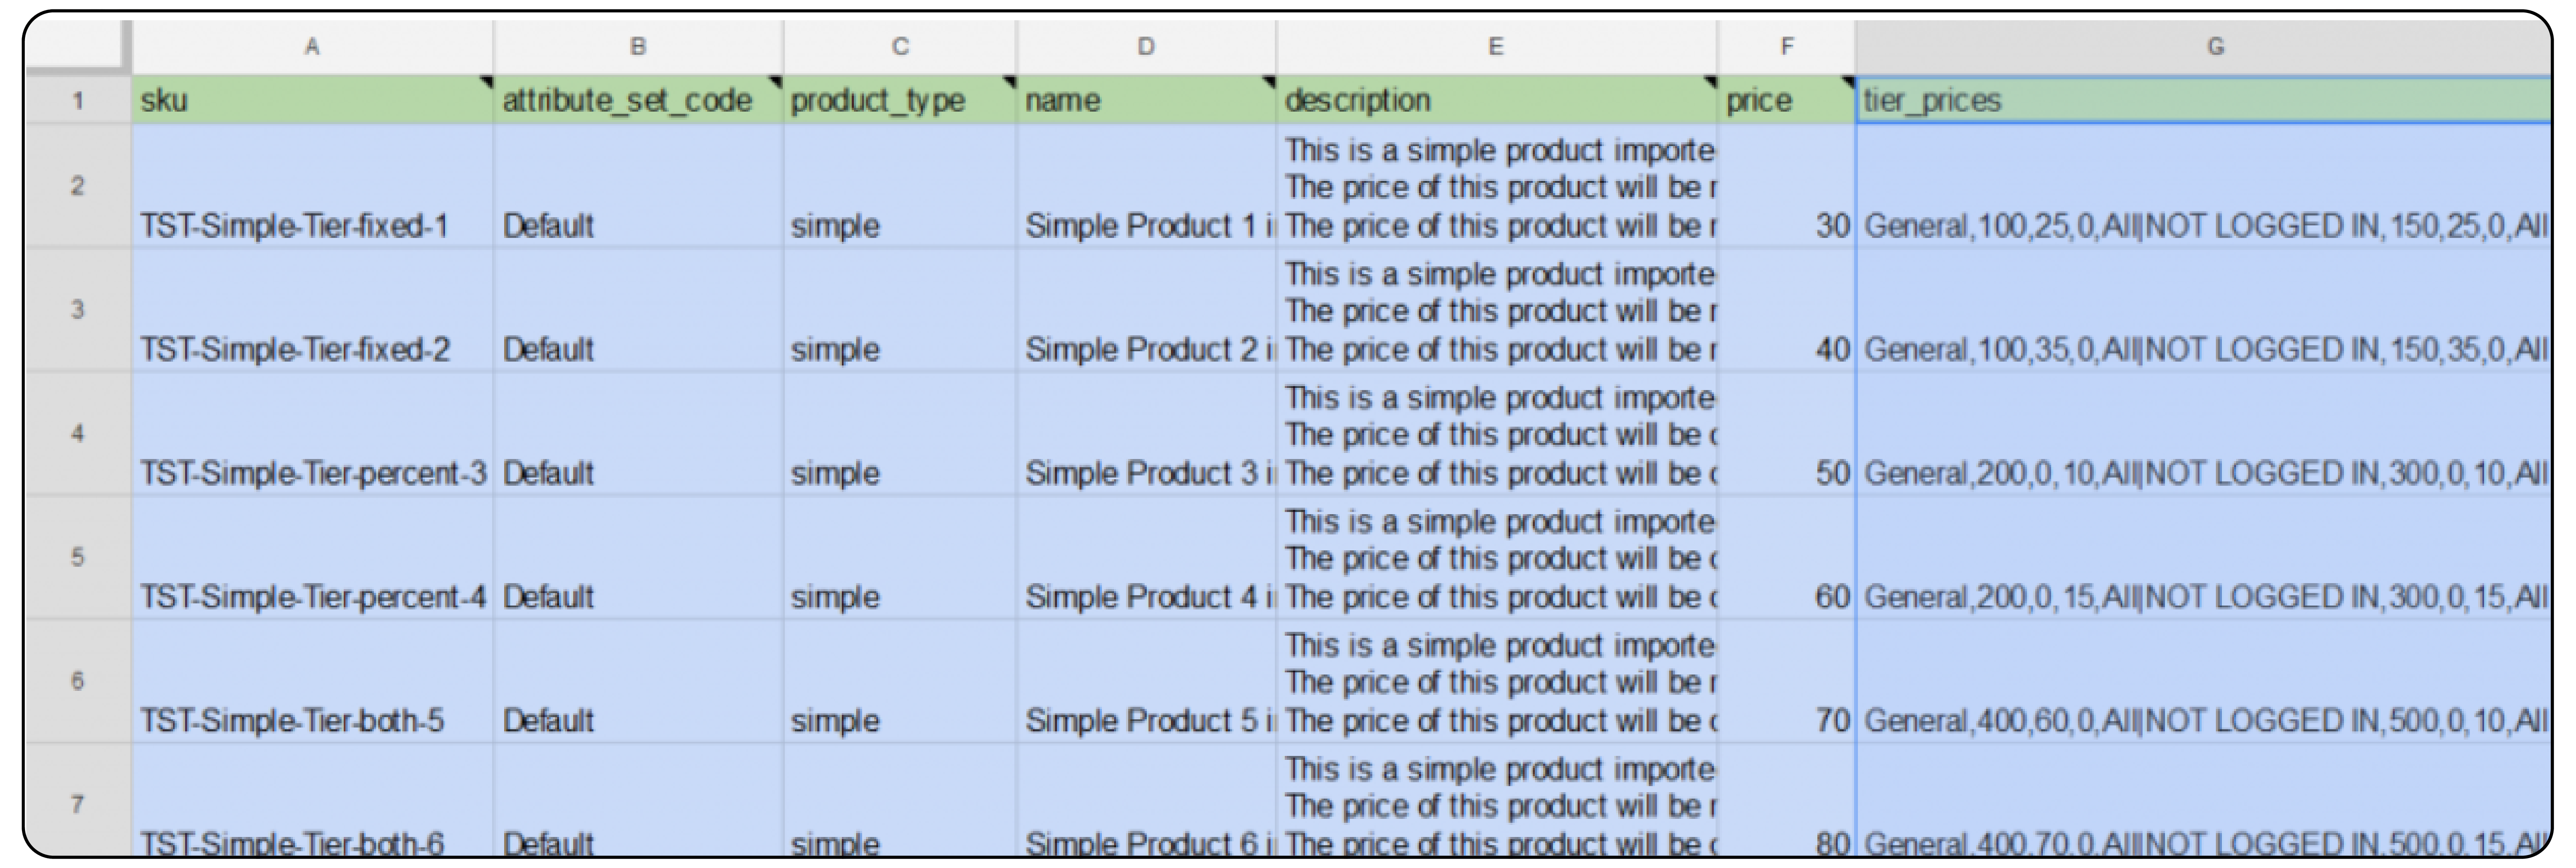2576x868 pixels.
Task: Select column G header
Action: [x=2204, y=47]
